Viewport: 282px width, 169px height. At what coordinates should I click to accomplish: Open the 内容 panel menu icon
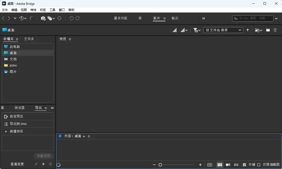coord(89,136)
